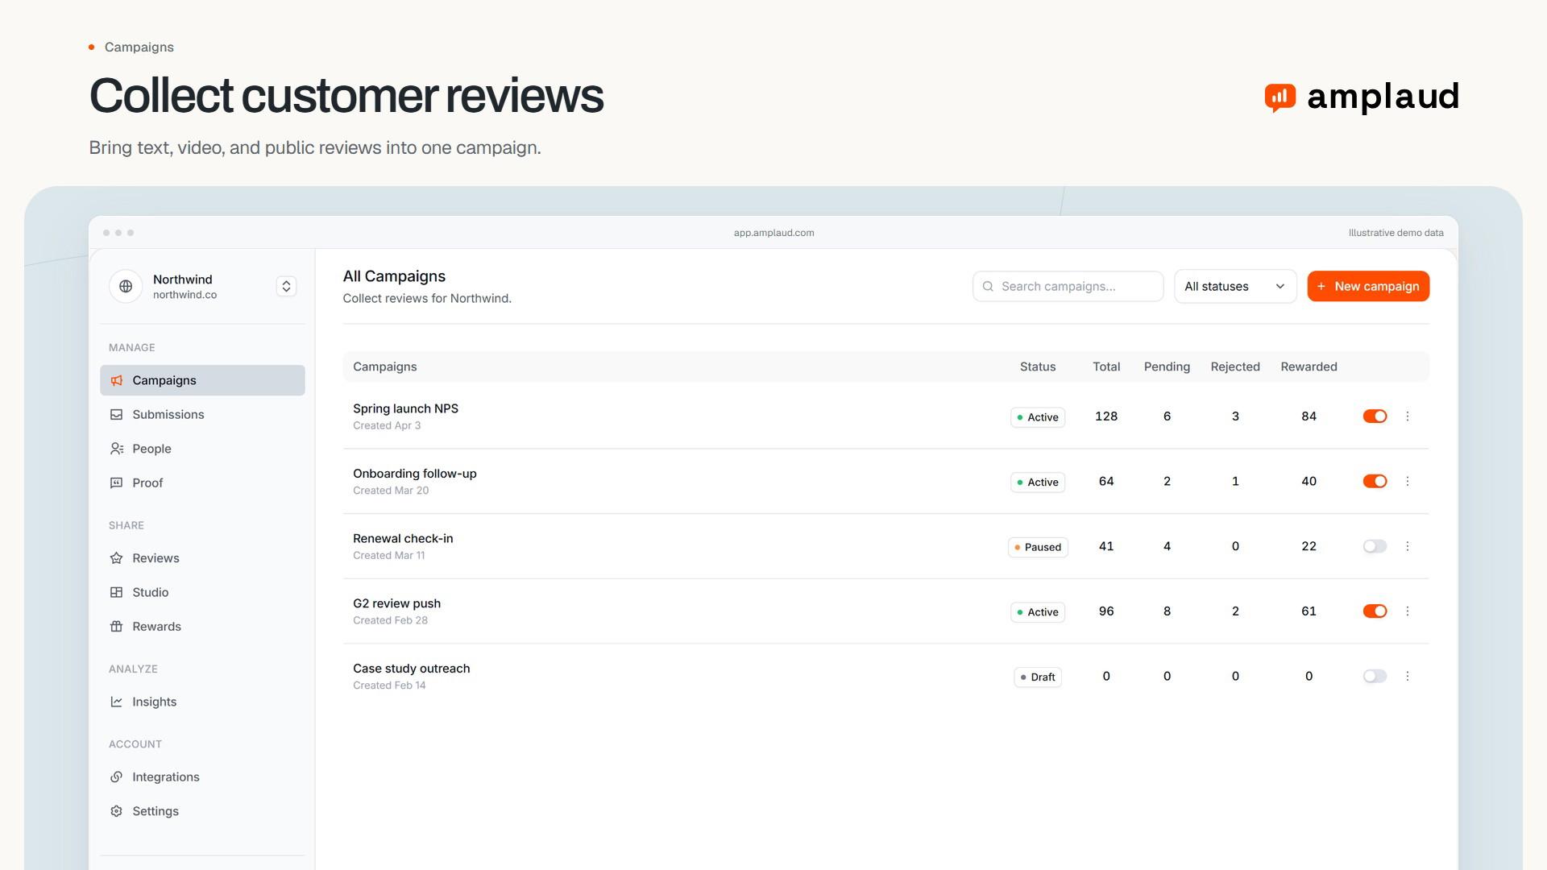This screenshot has height=870, width=1547.
Task: Click the inbox icon beside Submissions
Action: (x=117, y=414)
